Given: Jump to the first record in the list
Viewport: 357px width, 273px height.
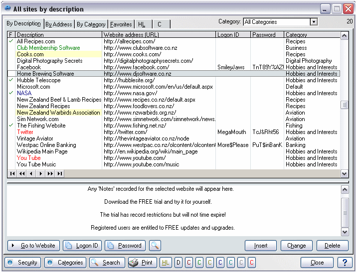Looking at the screenshot, I should click(12, 174).
